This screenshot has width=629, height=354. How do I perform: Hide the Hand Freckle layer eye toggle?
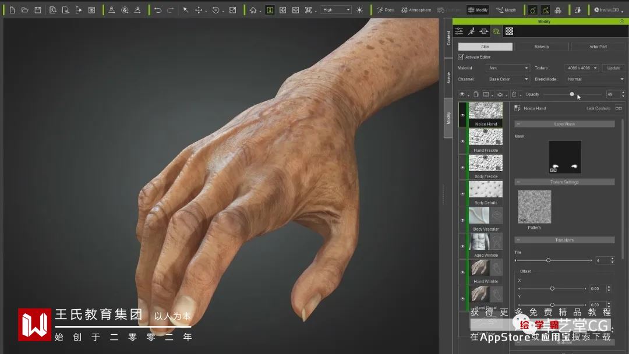click(462, 141)
